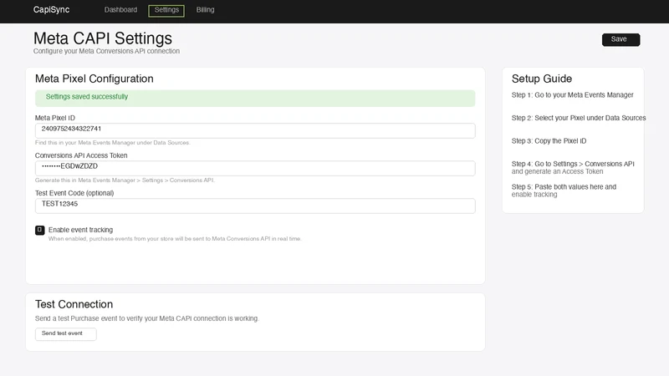Click the hint 'Find this in your Meta Events Manager'
Screen dimensions: 669x376
point(113,143)
